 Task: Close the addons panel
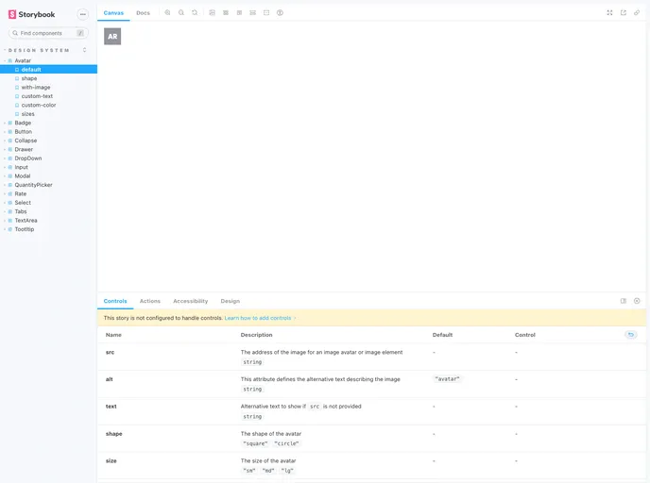coord(637,301)
